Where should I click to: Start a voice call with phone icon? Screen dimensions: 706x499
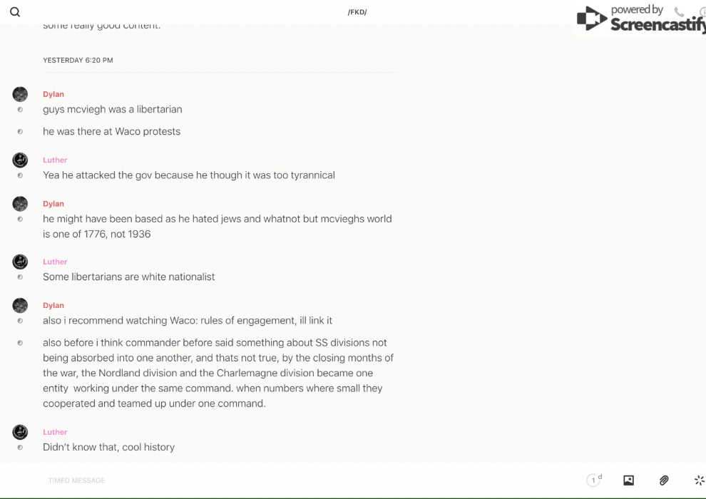point(679,12)
